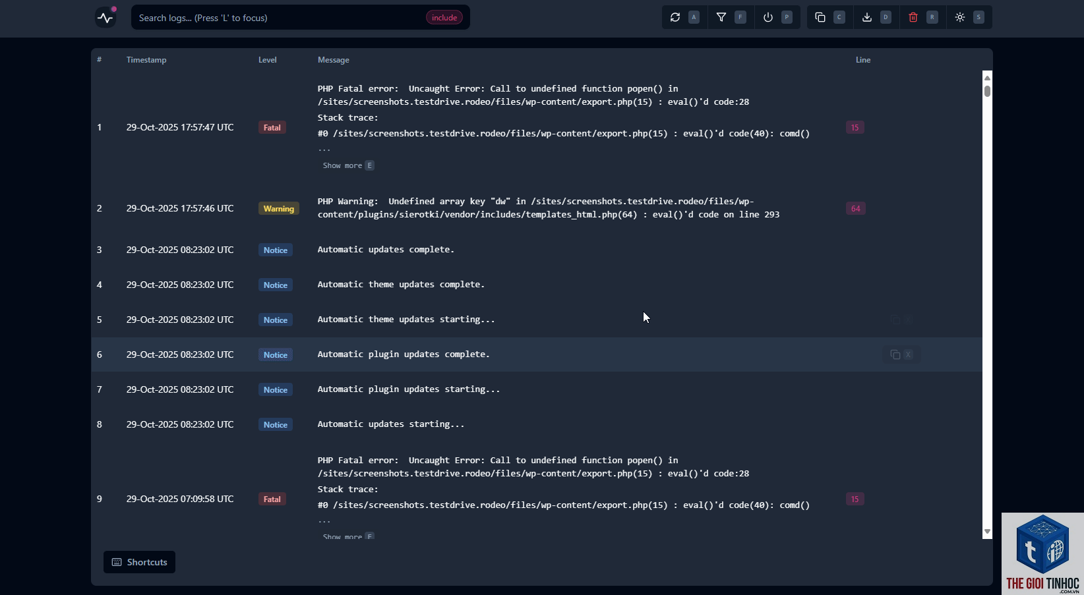Click line badge 64 on Warning row
The width and height of the screenshot is (1084, 595).
point(855,208)
